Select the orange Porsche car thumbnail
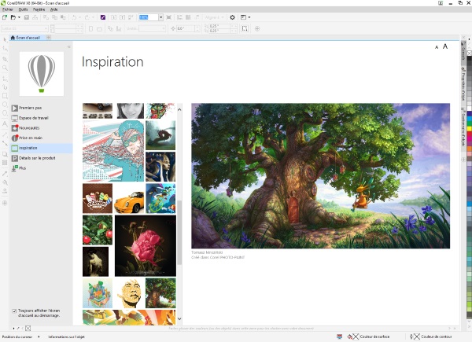 click(x=129, y=199)
